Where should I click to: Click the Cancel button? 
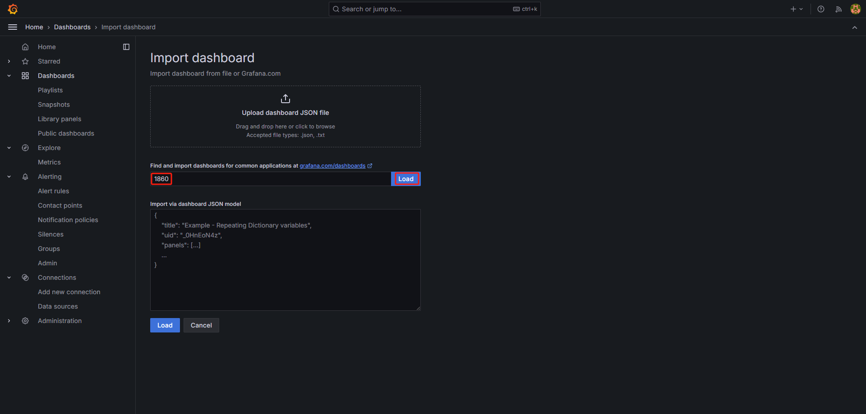pos(201,325)
